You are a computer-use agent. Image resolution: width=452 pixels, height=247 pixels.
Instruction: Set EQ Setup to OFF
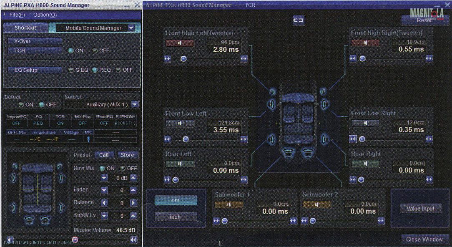[x=118, y=70]
